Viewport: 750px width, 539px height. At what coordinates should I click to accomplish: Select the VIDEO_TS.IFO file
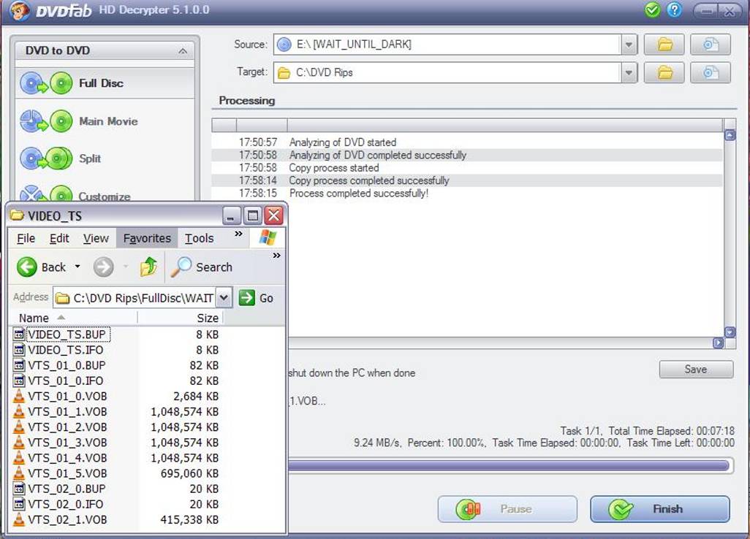point(66,350)
